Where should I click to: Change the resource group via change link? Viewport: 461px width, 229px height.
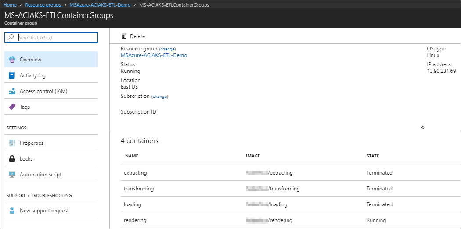167,49
